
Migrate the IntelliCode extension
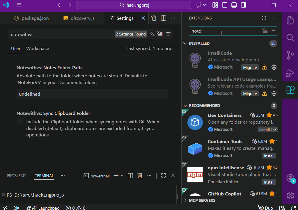point(250,67)
